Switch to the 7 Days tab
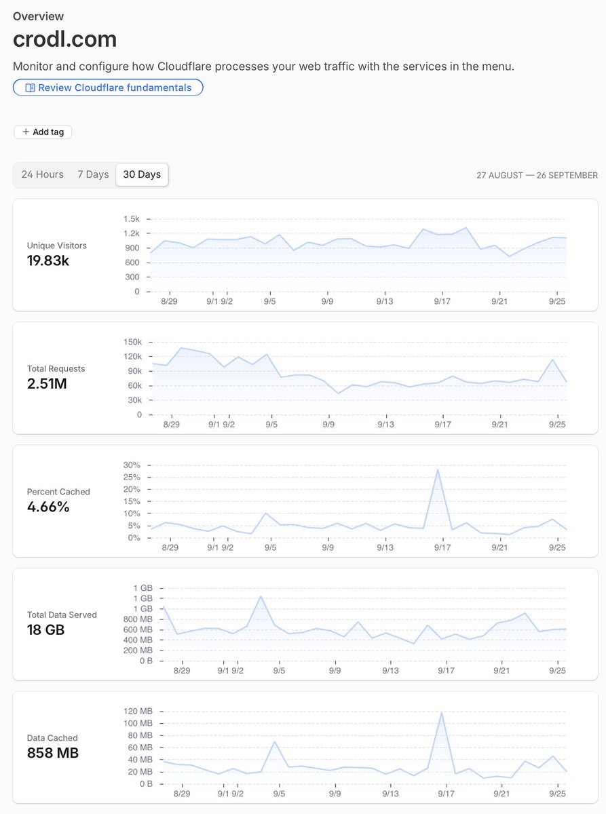606x814 pixels. click(x=93, y=174)
